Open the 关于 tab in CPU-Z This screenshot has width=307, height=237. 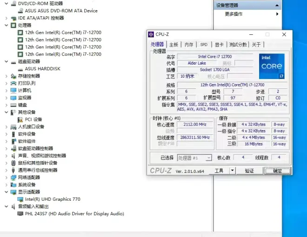[x=256, y=45]
